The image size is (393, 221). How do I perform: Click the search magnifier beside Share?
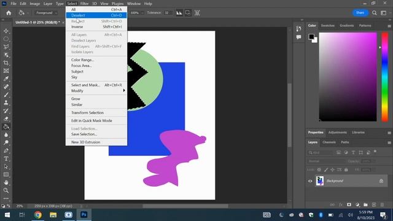tap(374, 13)
